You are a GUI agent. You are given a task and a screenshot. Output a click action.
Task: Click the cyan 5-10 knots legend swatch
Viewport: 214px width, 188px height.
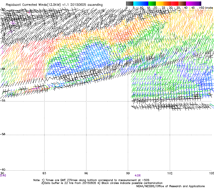137,3
